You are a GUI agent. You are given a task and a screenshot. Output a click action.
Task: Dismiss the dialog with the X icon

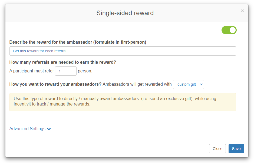click(x=242, y=11)
